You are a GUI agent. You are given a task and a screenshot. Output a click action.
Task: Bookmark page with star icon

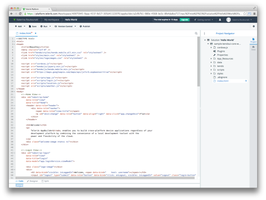[245, 14]
